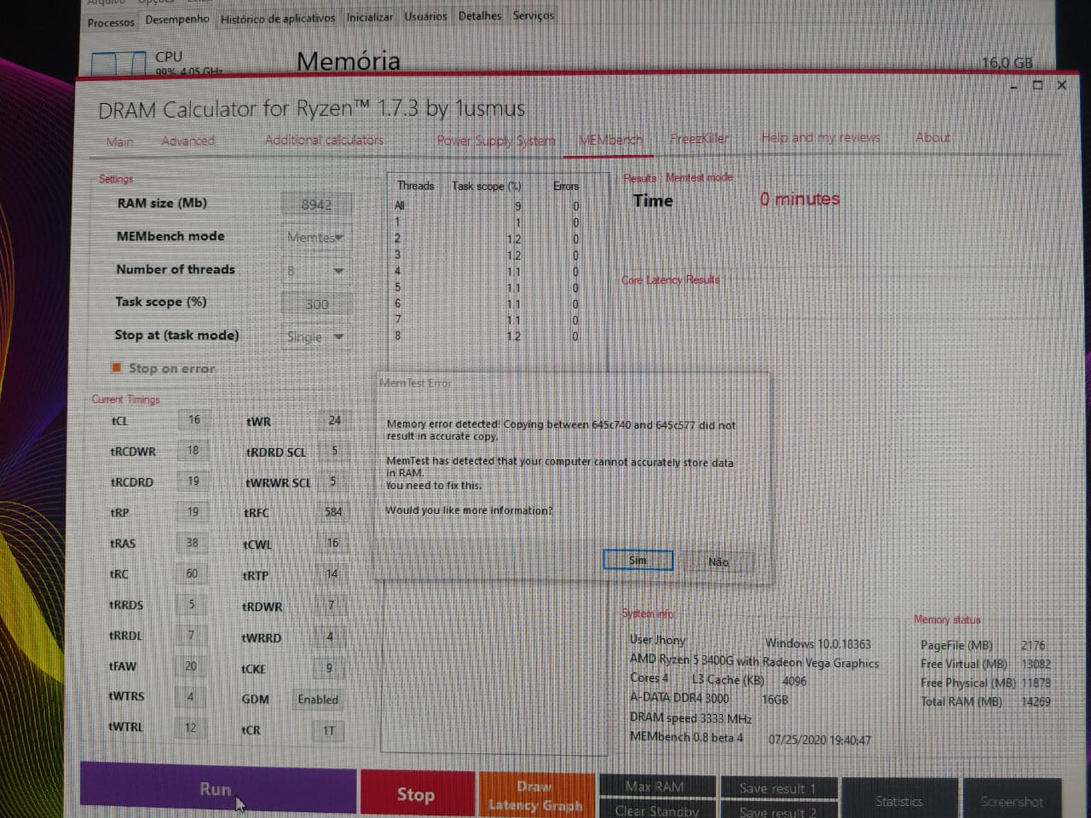The image size is (1091, 818).
Task: Click the tWR value 24 field
Action: click(x=333, y=420)
